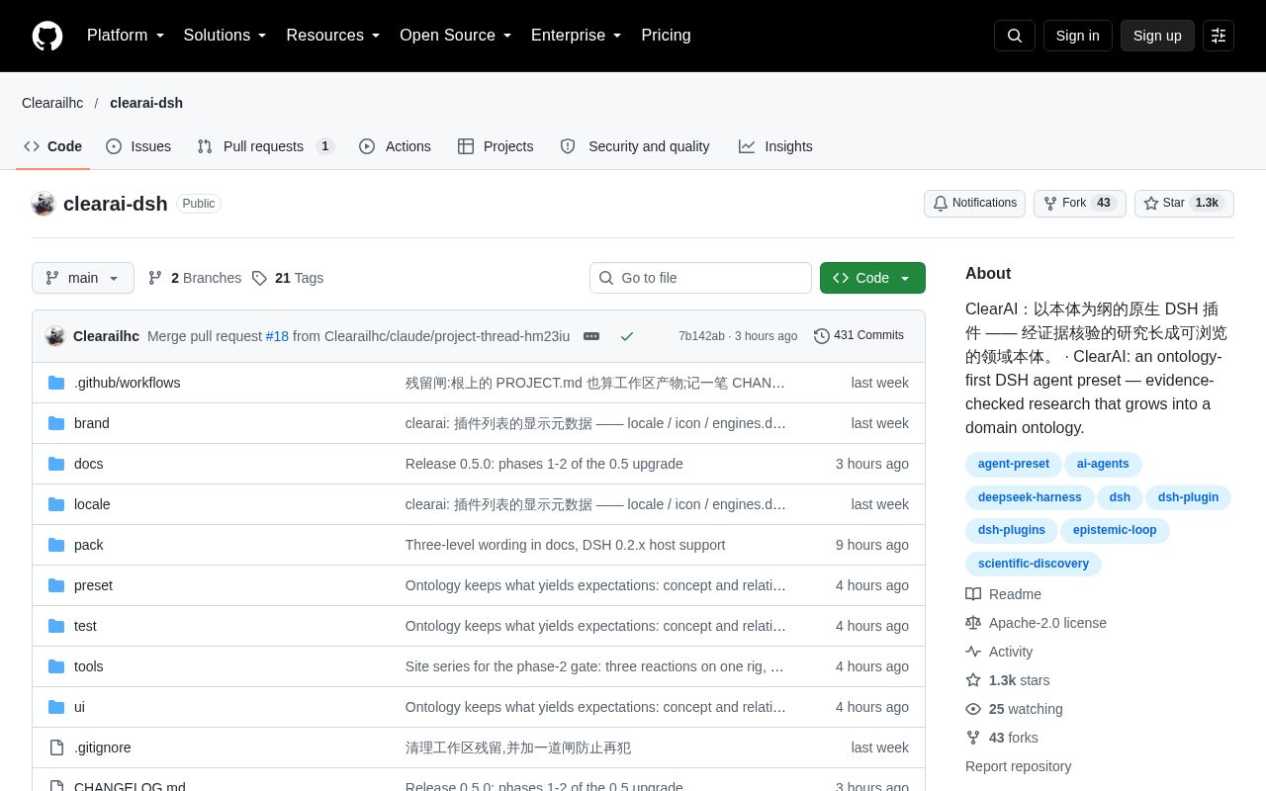Open the Activity link in About

coord(999,652)
